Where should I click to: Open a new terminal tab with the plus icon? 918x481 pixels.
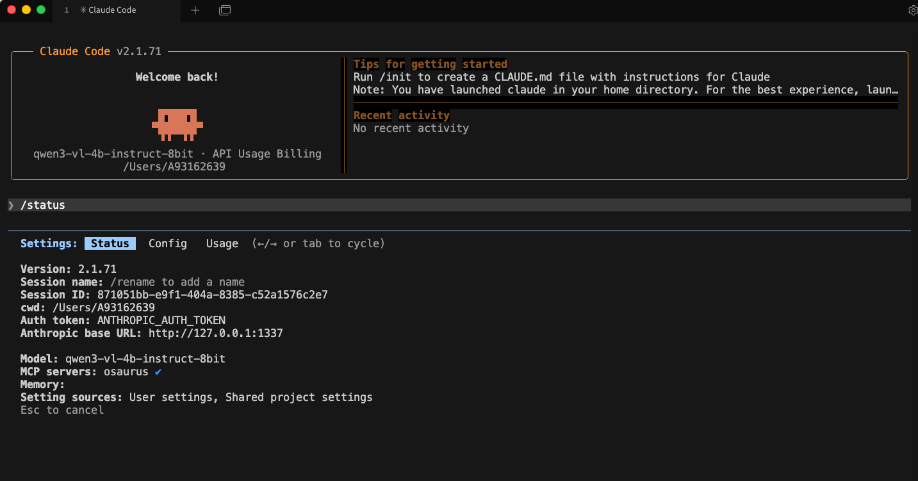click(195, 10)
